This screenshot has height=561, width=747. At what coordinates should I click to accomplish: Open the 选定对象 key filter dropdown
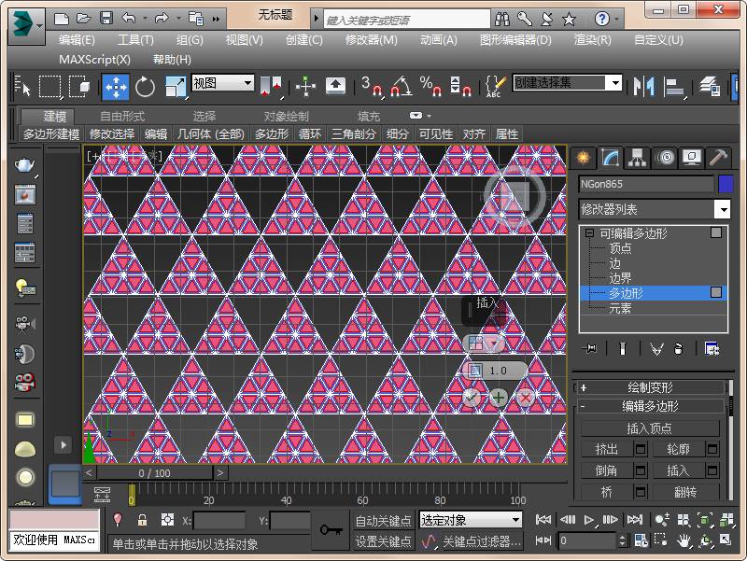click(x=471, y=520)
